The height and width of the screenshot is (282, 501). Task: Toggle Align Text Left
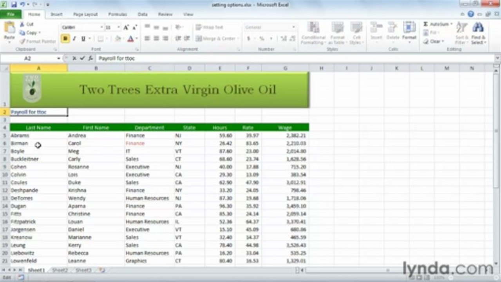147,38
